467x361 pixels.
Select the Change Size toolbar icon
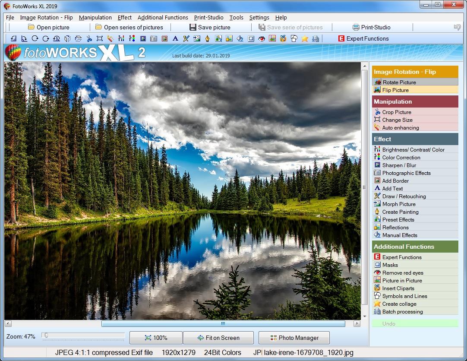pyautogui.click(x=100, y=38)
